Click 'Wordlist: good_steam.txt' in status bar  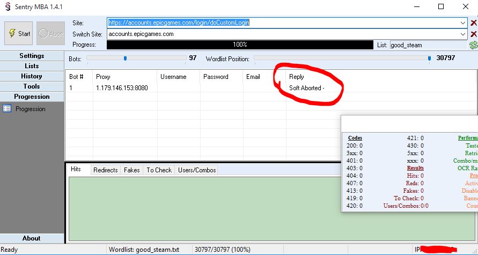coord(144,250)
